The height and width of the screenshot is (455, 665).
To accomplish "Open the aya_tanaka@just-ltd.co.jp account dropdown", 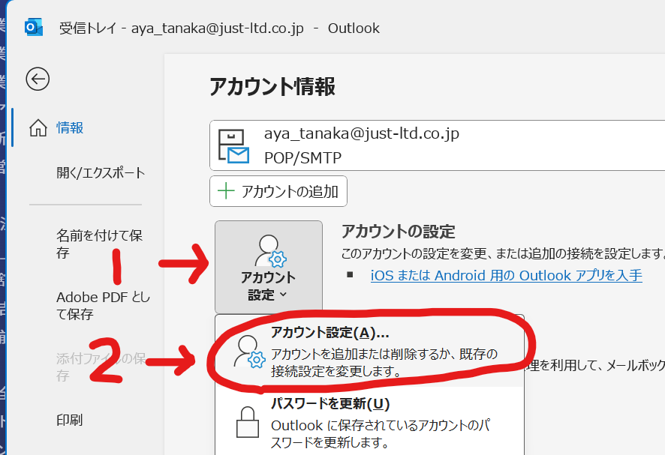I will [438, 145].
